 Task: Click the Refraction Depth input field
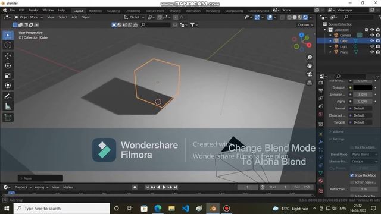[364, 189]
